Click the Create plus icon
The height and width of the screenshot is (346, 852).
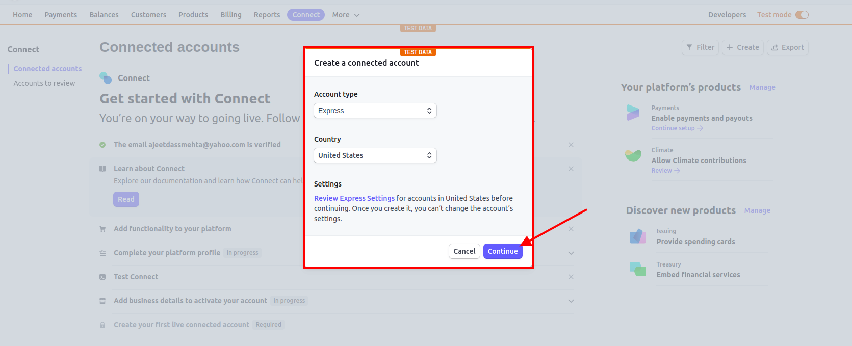coord(730,47)
